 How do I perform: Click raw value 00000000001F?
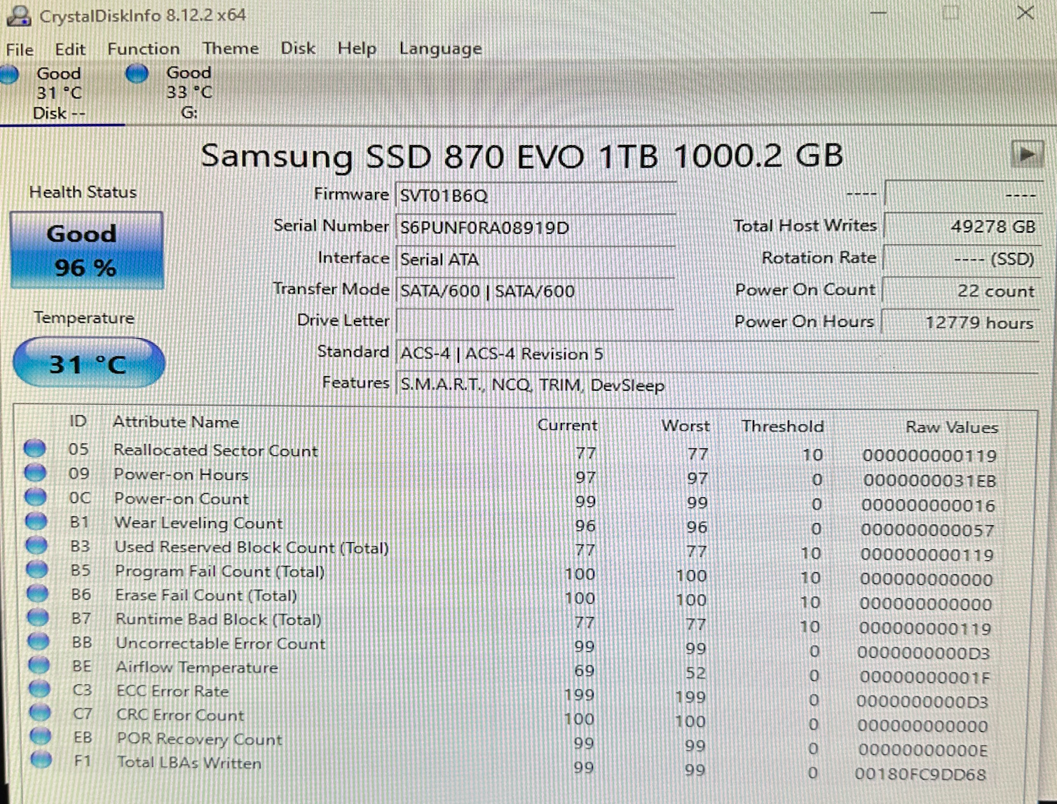[925, 677]
